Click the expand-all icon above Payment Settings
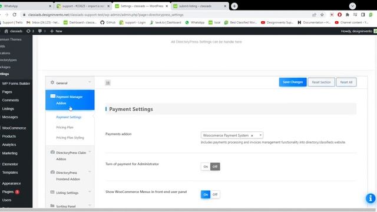 (x=108, y=82)
